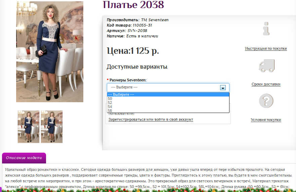Open the Условия покупки link
The width and height of the screenshot is (296, 192).
click(x=266, y=120)
